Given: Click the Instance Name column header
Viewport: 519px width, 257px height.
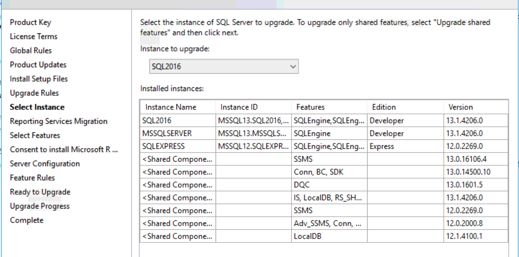Looking at the screenshot, I should pos(171,107).
